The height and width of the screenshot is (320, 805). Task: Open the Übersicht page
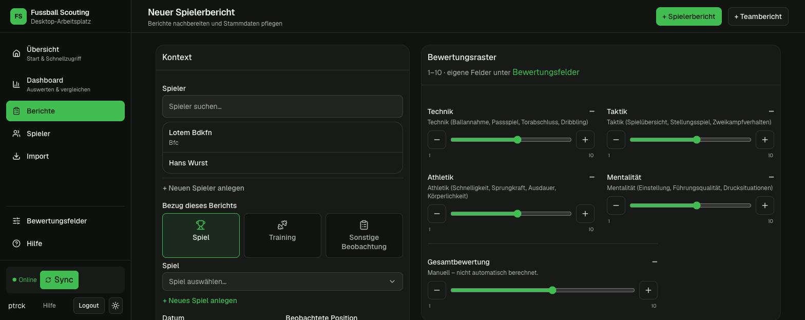[65, 53]
